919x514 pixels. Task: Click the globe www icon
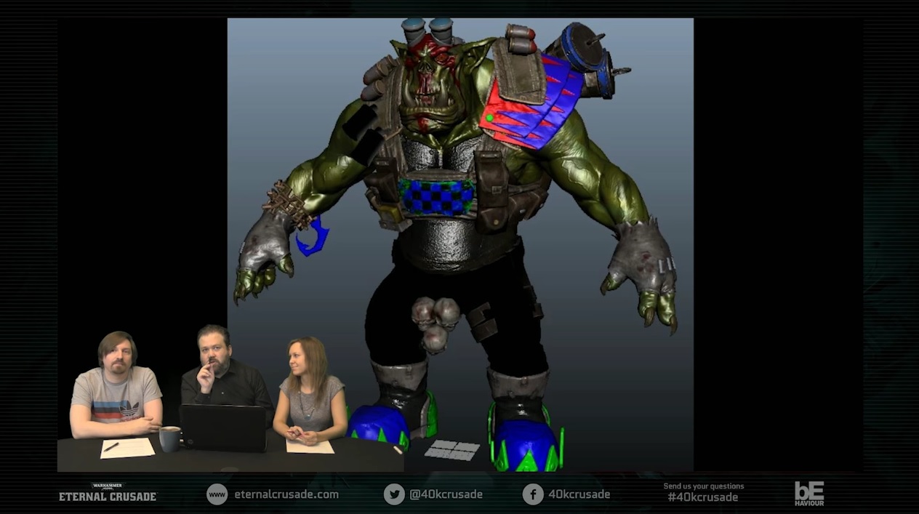[x=217, y=494]
